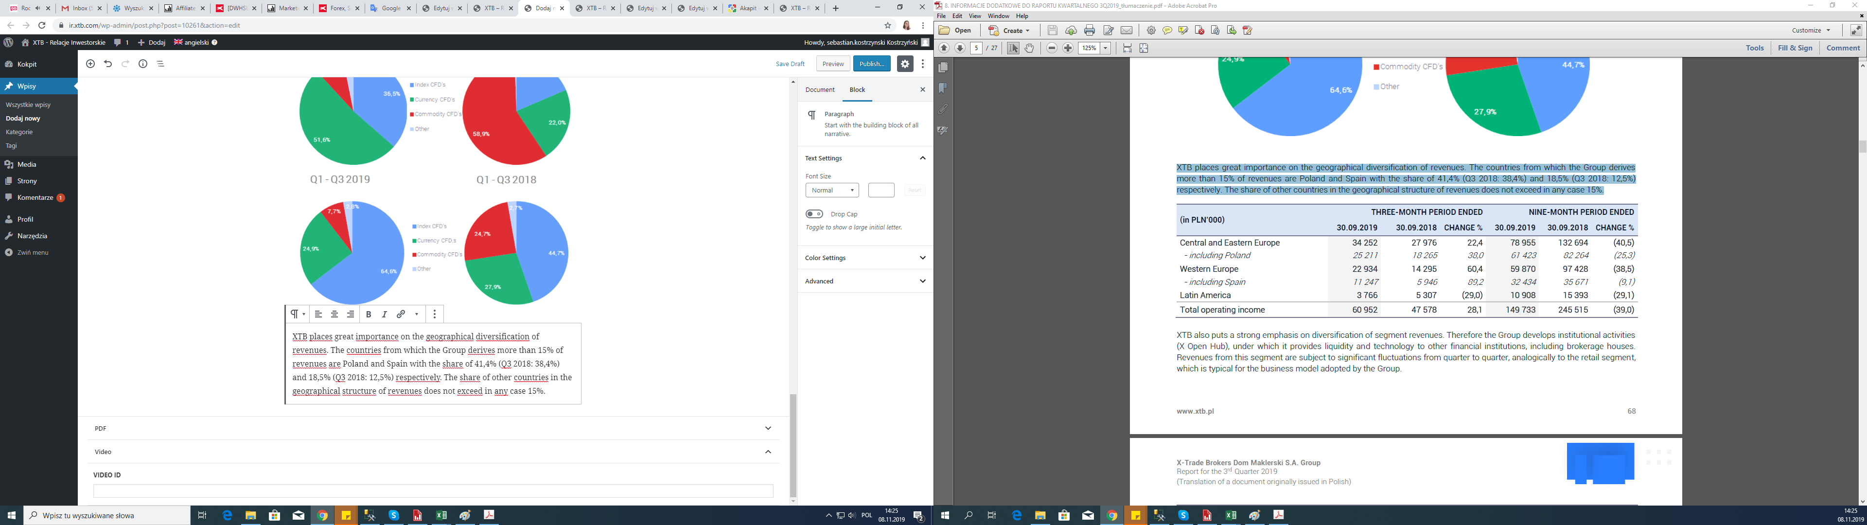Open the Fill & Sign pane
Image resolution: width=1867 pixels, height=525 pixels.
pyautogui.click(x=1795, y=48)
